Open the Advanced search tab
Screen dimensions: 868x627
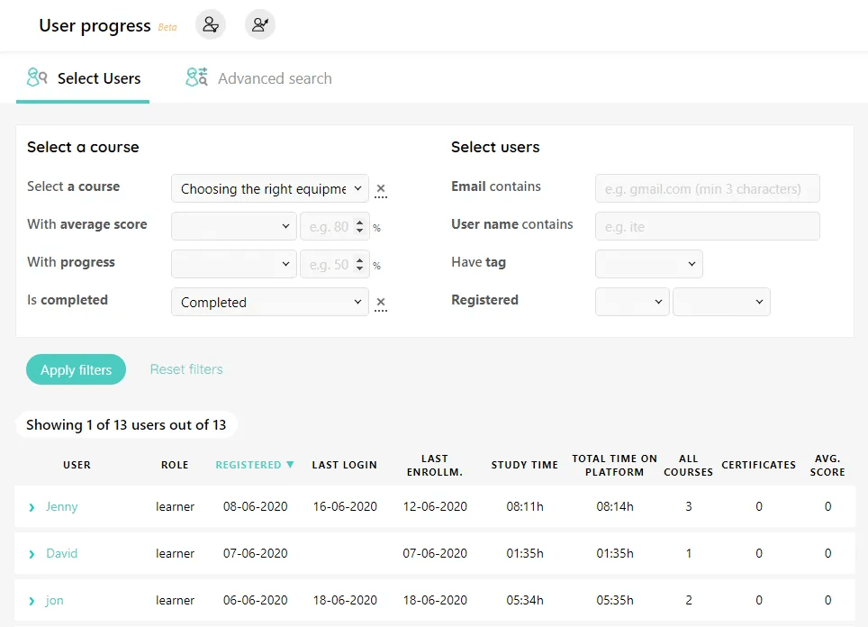258,78
